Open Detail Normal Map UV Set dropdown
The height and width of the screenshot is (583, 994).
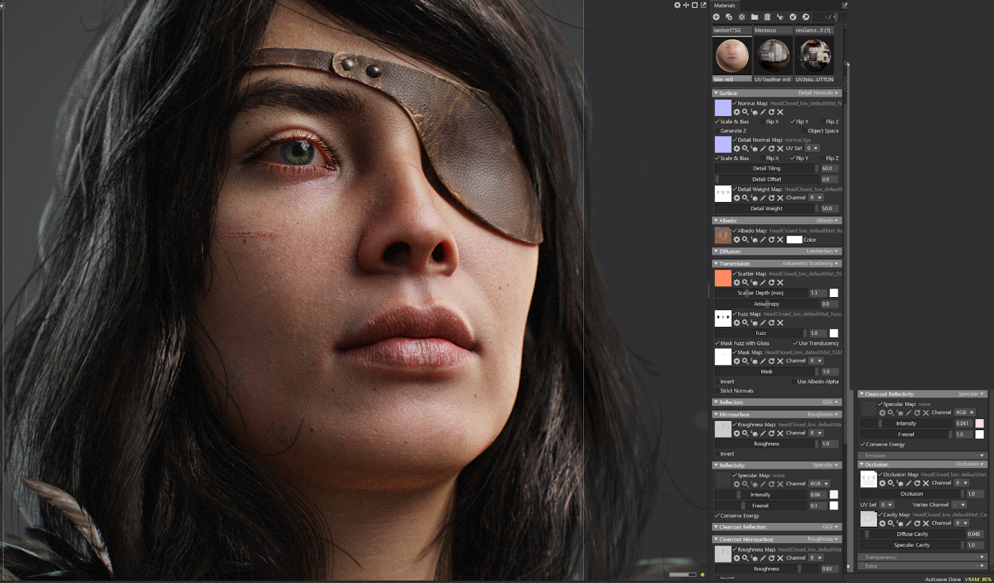pos(813,149)
